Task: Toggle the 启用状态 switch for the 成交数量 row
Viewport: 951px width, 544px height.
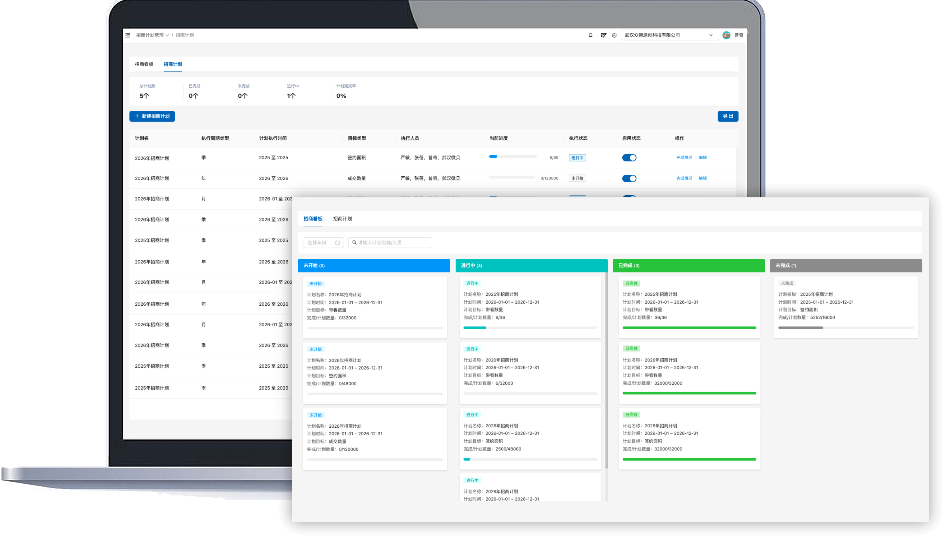Action: pyautogui.click(x=629, y=179)
